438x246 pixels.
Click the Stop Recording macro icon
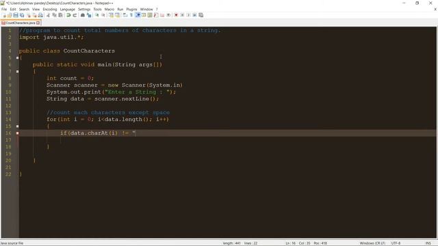point(182,15)
